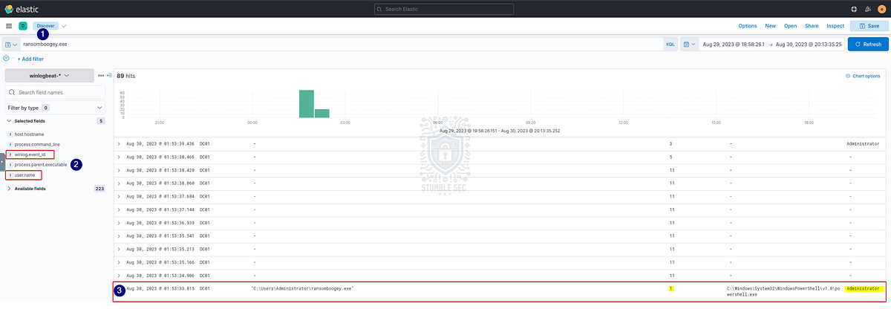
Task: Expand the 01:53:37.684 document row
Action: [x=119, y=196]
